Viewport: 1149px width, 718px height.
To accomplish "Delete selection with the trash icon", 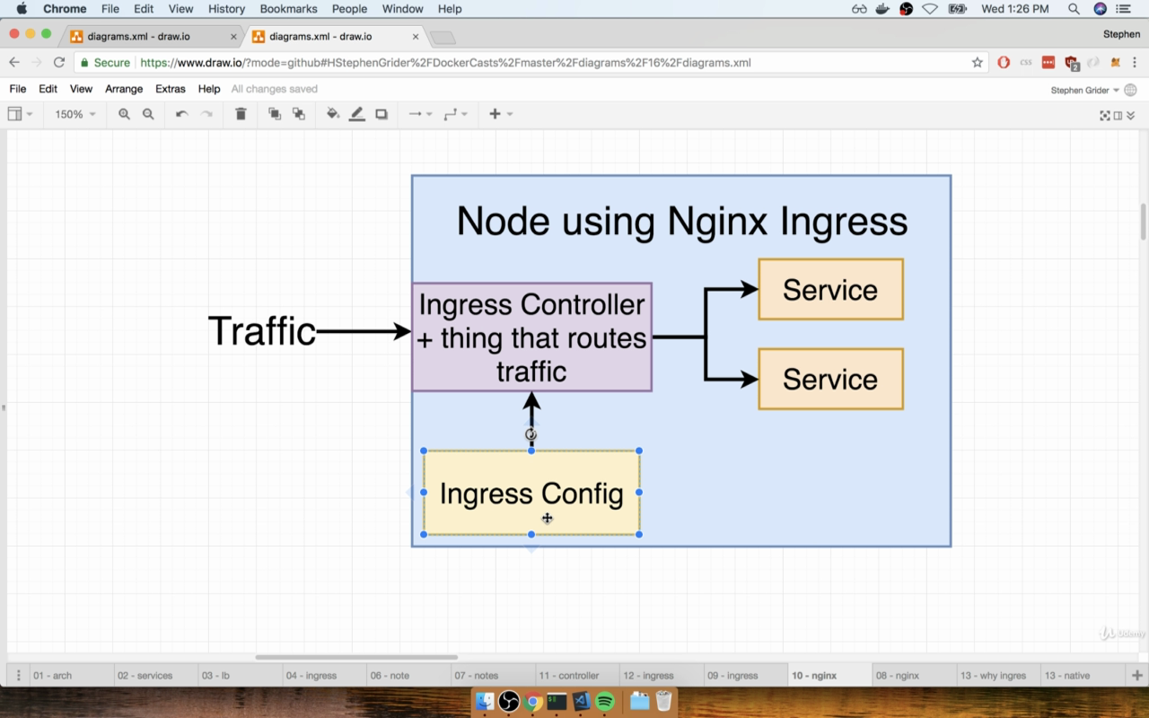I will [x=241, y=114].
